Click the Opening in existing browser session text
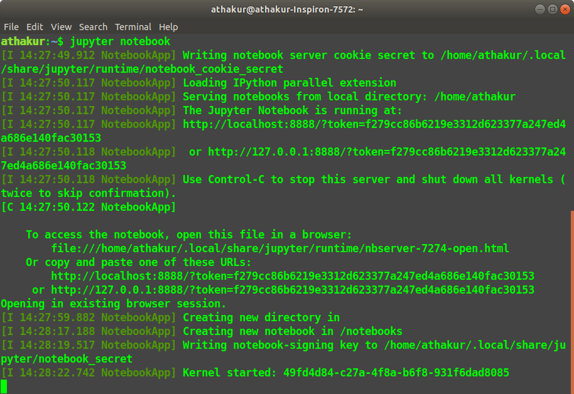The width and height of the screenshot is (574, 394). (113, 304)
